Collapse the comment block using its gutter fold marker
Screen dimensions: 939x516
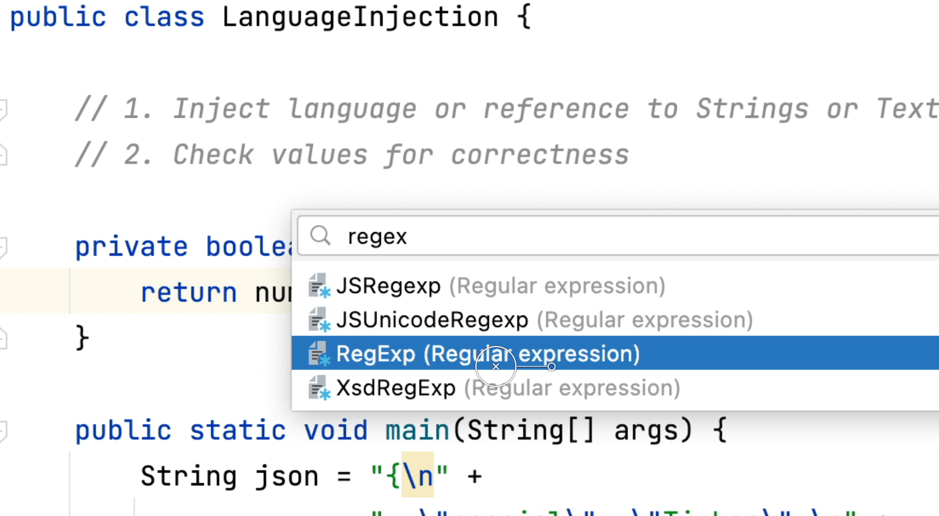click(2, 109)
